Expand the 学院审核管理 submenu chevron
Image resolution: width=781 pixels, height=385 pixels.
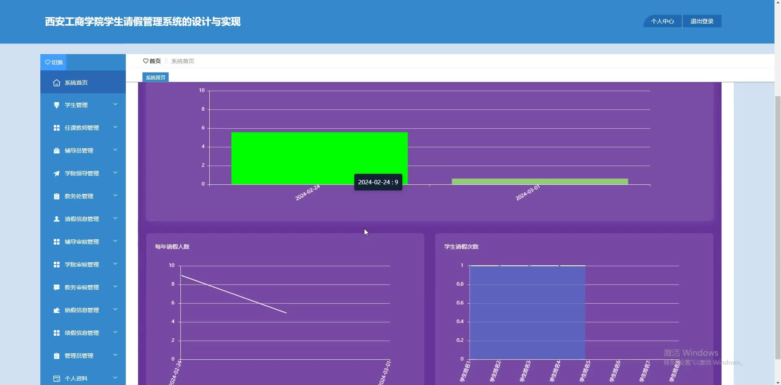(115, 264)
